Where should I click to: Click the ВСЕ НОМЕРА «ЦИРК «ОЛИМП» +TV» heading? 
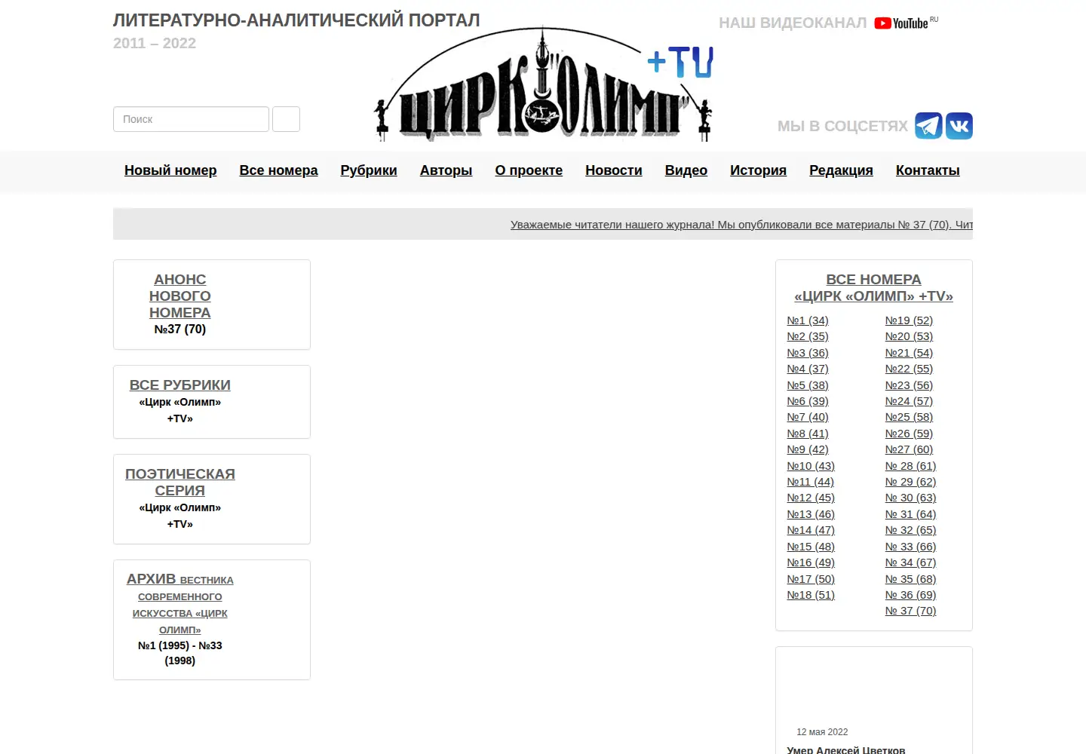click(873, 288)
